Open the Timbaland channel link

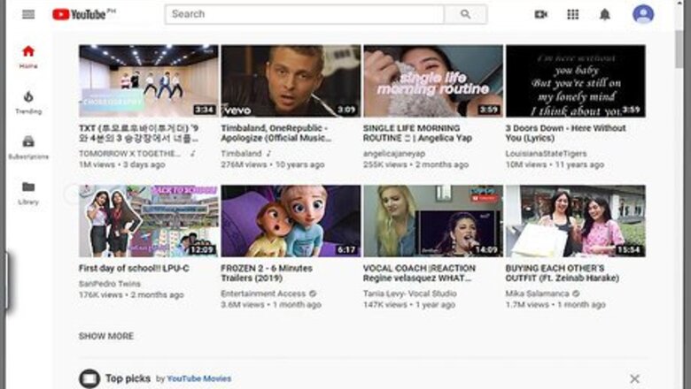click(x=241, y=153)
